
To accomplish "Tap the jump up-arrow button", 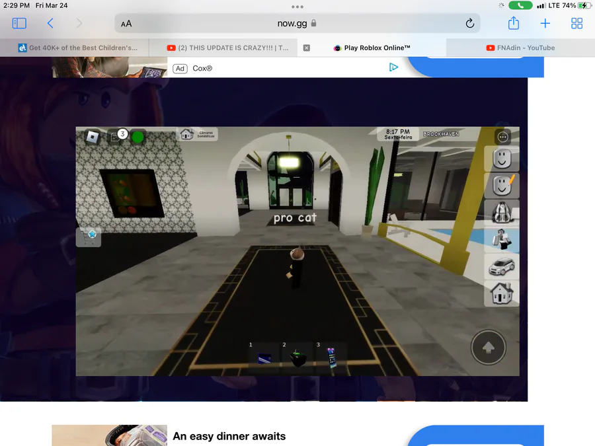I will pos(489,348).
